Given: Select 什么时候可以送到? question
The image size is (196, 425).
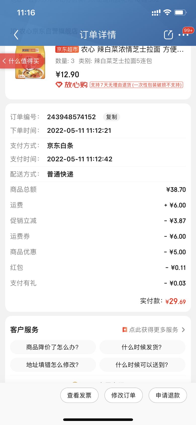Looking at the screenshot, I should tap(142, 365).
